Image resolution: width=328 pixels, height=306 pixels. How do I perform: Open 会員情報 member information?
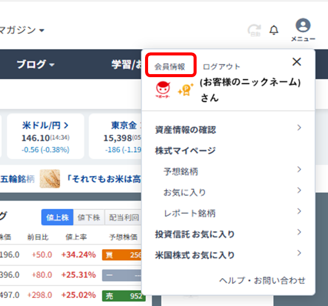pos(170,67)
